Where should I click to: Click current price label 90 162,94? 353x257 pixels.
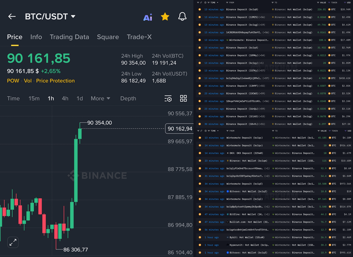pyautogui.click(x=179, y=129)
